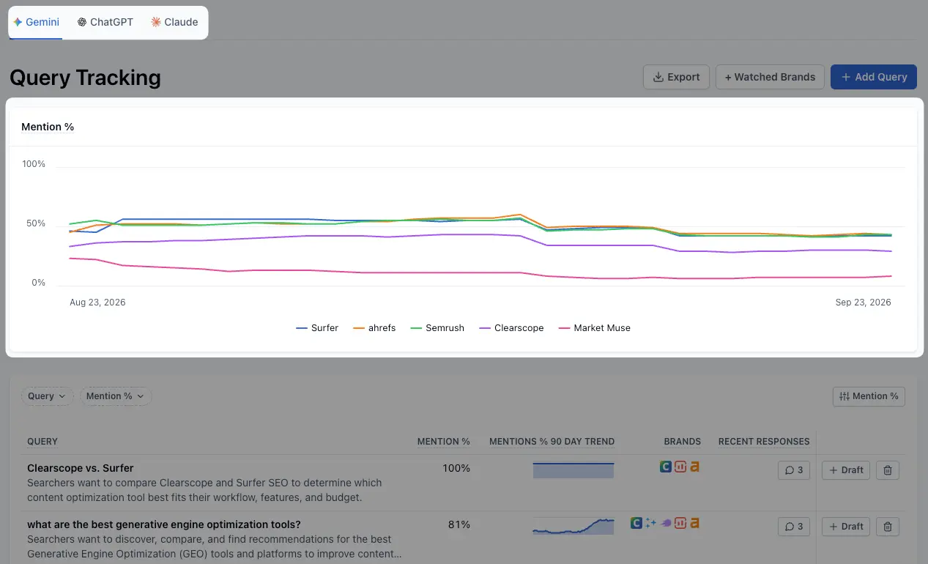This screenshot has height=564, width=928.
Task: View 3 recent responses for Clearscope vs. Surfer
Action: click(x=794, y=470)
